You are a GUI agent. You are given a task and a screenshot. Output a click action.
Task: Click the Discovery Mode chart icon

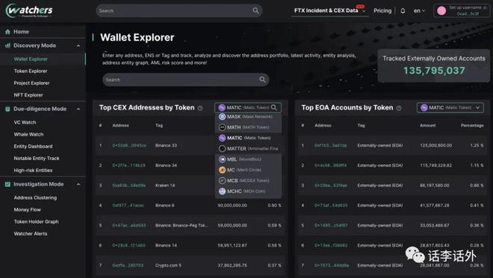tap(7, 45)
